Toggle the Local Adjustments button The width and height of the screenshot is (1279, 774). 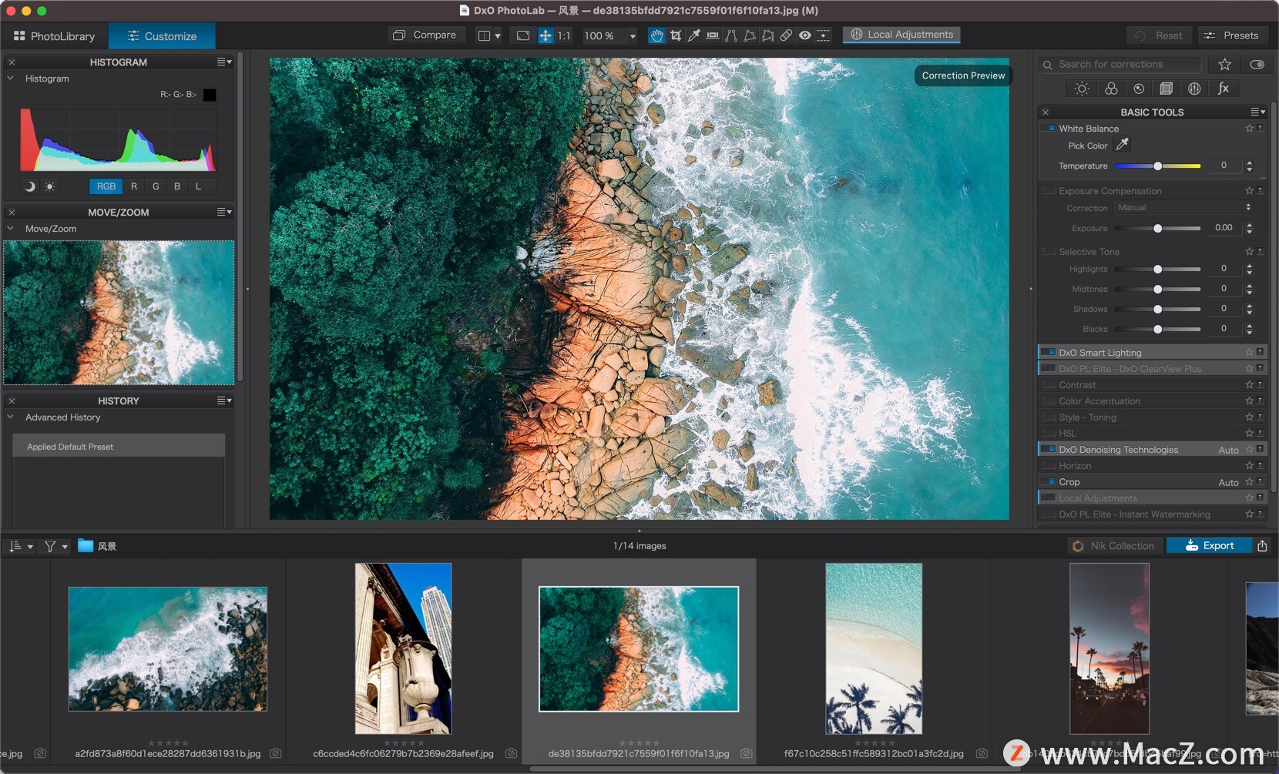click(901, 35)
